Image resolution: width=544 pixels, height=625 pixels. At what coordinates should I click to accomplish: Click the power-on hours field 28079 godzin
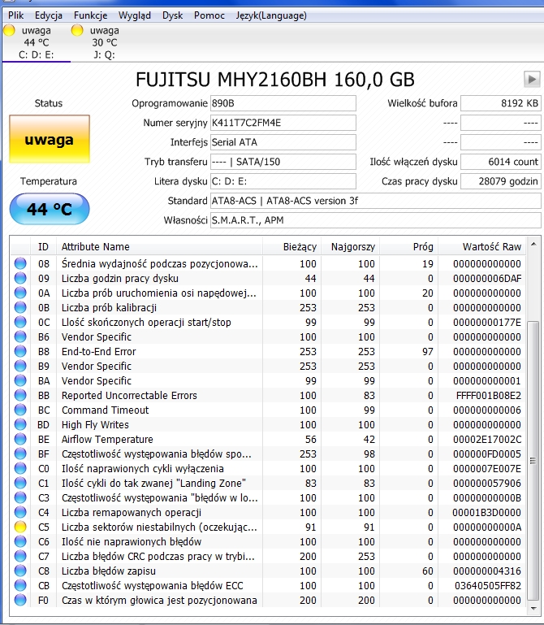pos(501,181)
